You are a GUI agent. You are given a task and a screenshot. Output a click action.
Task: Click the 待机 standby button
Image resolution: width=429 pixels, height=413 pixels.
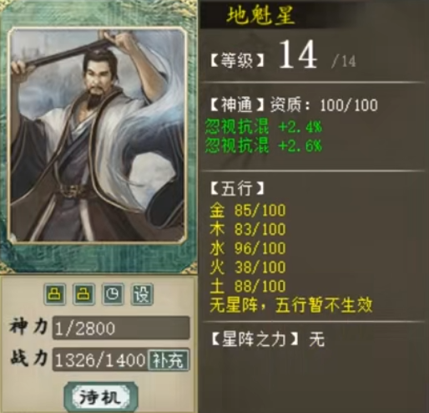pyautogui.click(x=101, y=397)
